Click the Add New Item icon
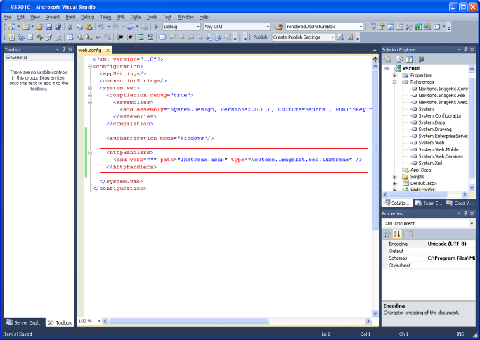 point(26,27)
